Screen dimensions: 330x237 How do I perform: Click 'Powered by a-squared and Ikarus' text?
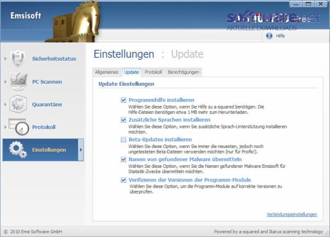pyautogui.click(x=268, y=232)
